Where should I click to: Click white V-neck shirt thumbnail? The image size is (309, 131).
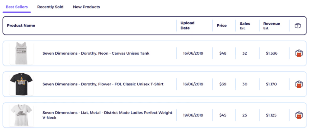[21, 115]
